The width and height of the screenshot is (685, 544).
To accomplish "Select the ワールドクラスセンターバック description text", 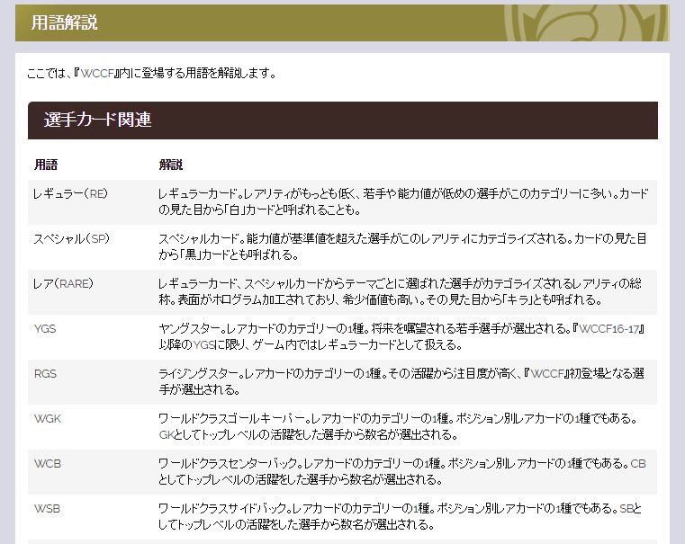I will 402,471.
